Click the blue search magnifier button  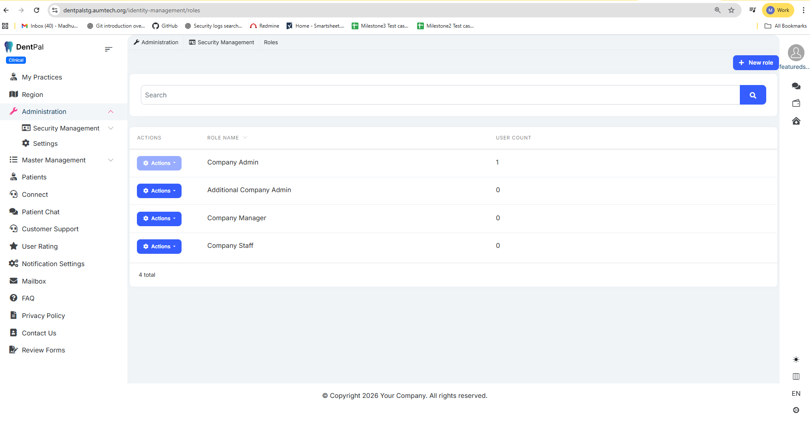pos(753,95)
